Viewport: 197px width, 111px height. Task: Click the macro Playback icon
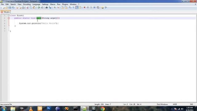click(x=91, y=7)
